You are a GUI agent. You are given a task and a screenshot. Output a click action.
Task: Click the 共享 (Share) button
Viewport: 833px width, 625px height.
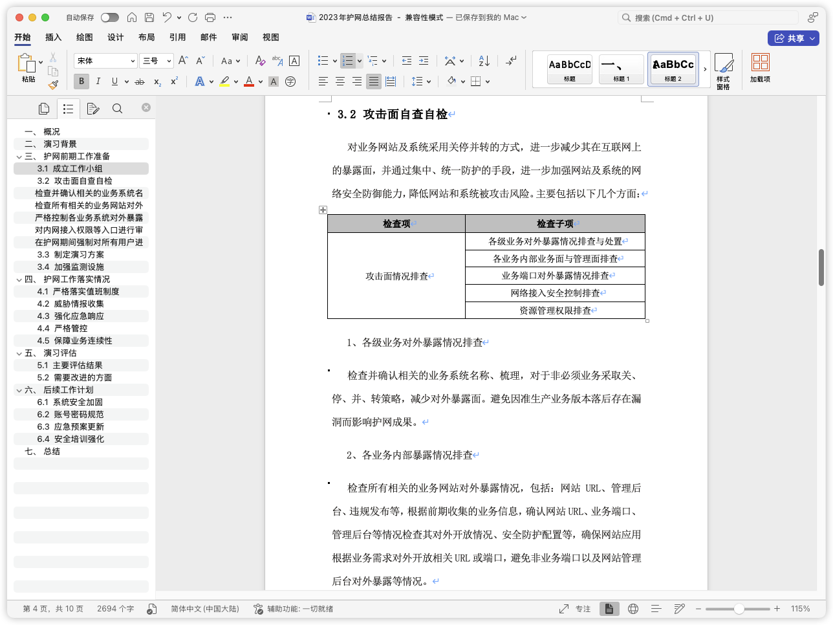(794, 38)
